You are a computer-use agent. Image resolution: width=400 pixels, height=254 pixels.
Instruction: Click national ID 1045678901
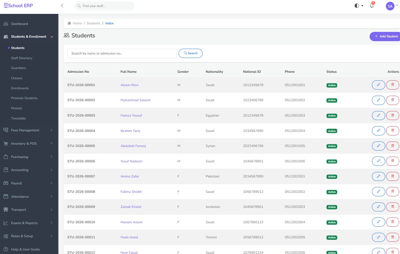tap(253, 161)
